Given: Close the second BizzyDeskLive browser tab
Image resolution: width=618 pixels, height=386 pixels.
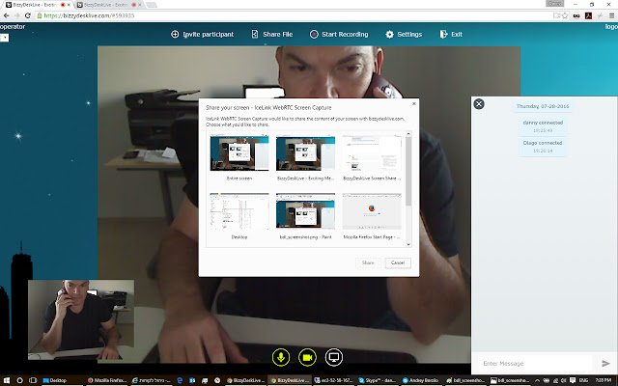Looking at the screenshot, I should [139, 5].
